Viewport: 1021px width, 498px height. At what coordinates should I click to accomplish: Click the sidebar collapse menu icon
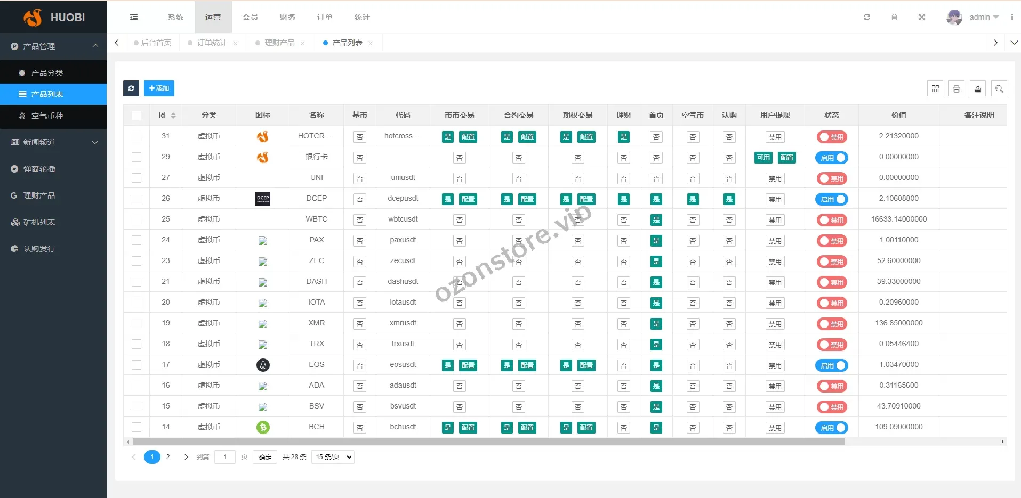pyautogui.click(x=134, y=17)
